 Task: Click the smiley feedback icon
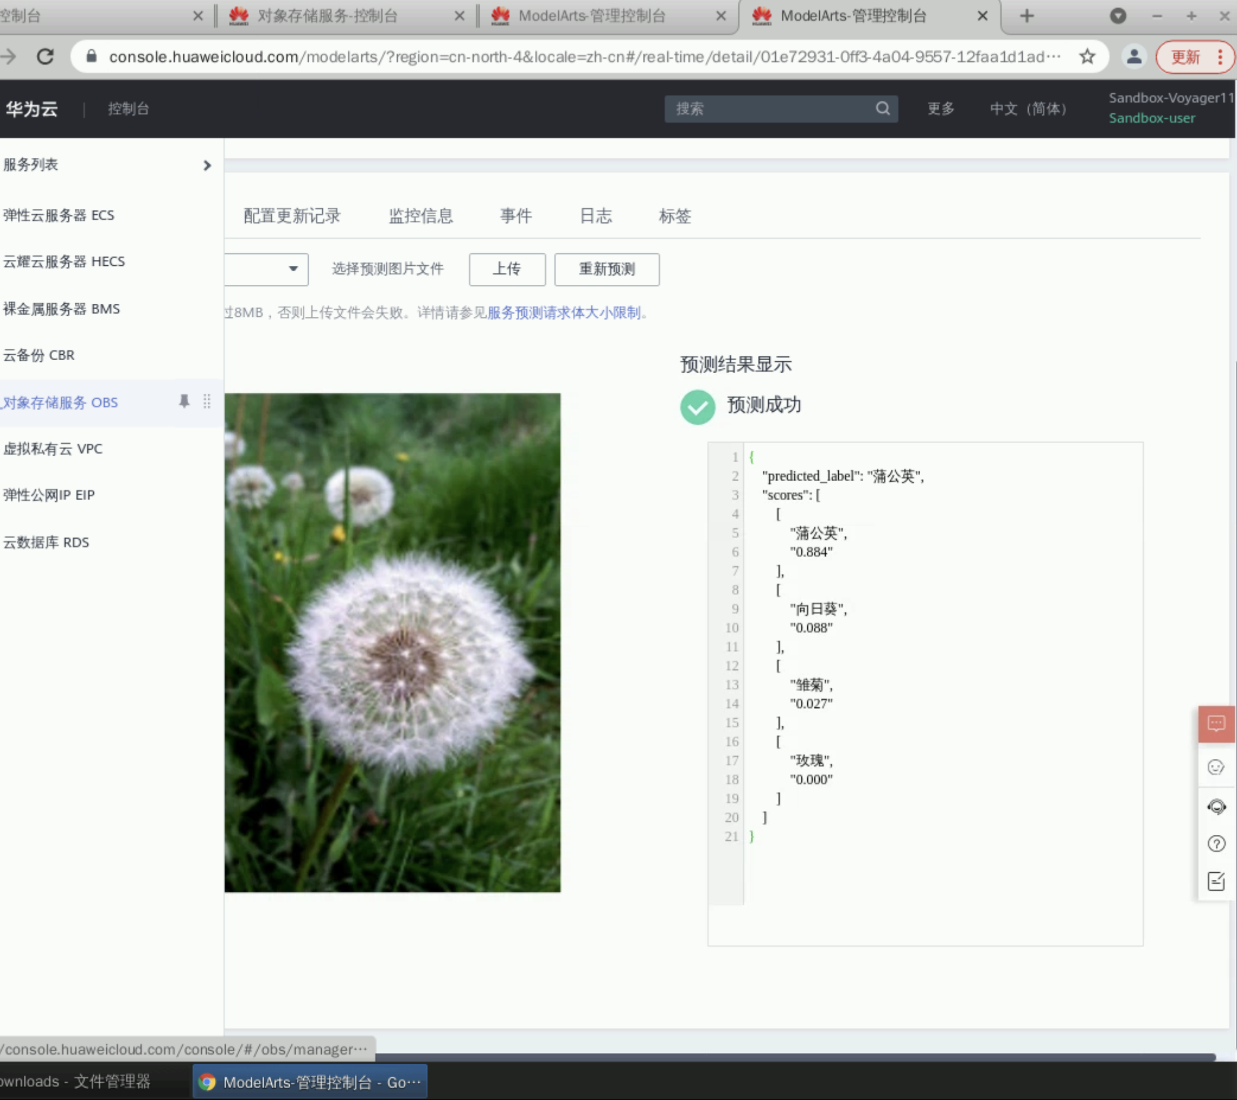1216,767
